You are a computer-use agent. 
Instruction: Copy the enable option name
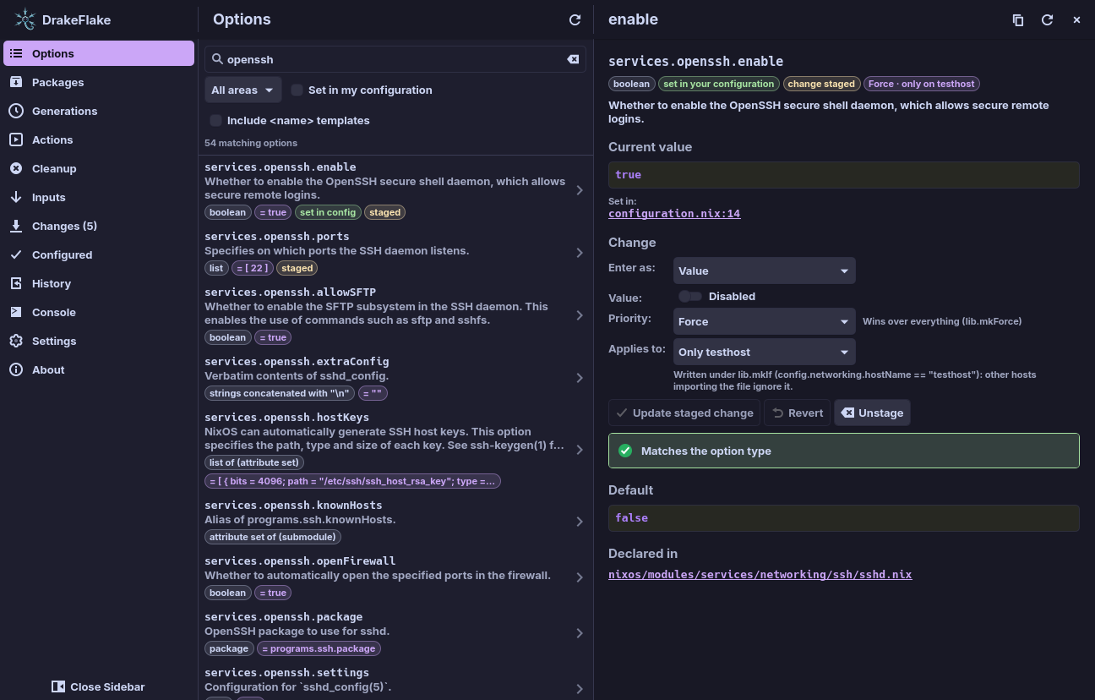[1018, 19]
